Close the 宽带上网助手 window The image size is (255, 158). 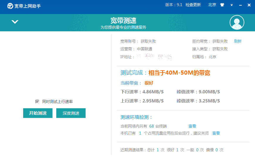pos(249,5)
